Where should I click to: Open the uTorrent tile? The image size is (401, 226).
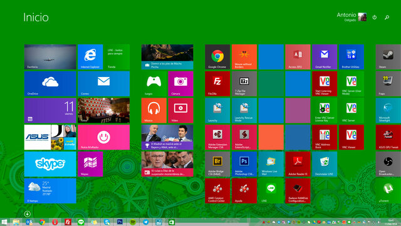click(388, 191)
